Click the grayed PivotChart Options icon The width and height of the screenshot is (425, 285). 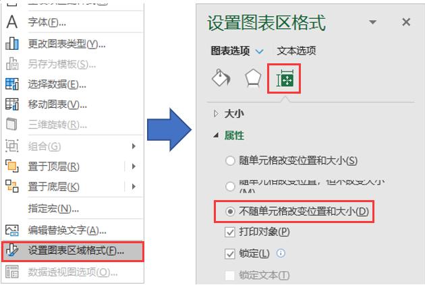pos(12,272)
